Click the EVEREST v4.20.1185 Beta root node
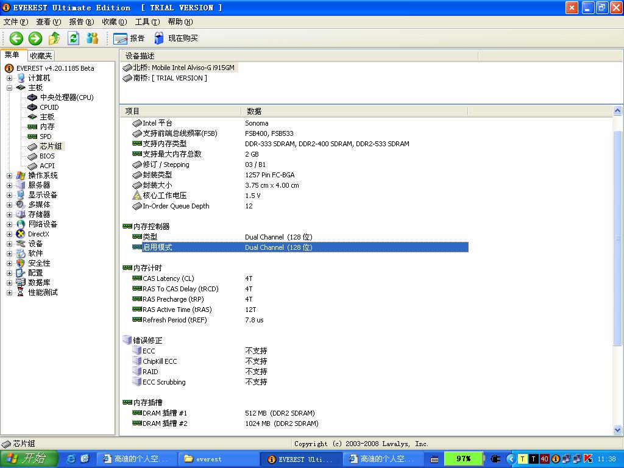Viewport: 624px width, 468px height. coord(55,68)
